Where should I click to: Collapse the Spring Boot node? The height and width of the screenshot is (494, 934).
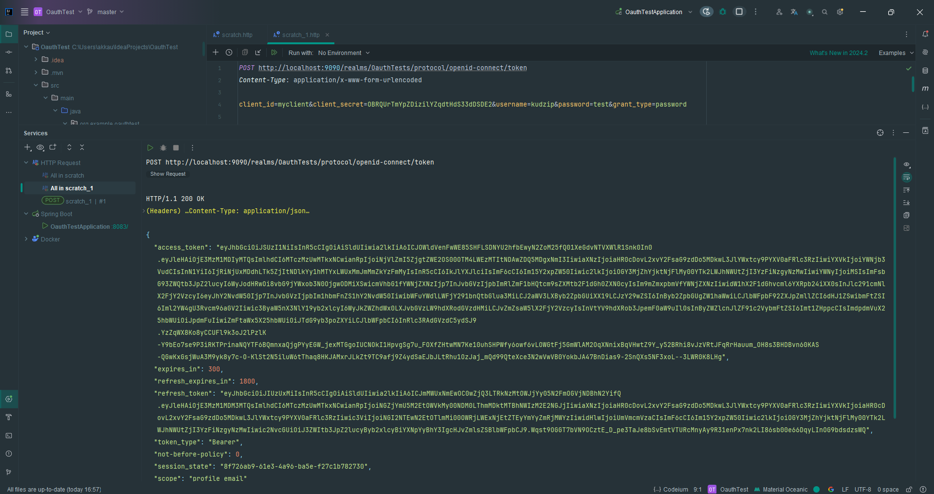click(26, 214)
